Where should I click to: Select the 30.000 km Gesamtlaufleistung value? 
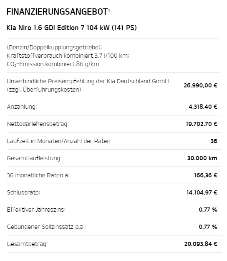click(x=202, y=158)
